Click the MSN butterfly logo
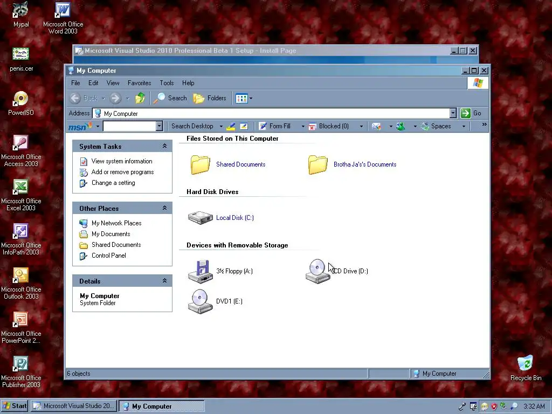 80,126
